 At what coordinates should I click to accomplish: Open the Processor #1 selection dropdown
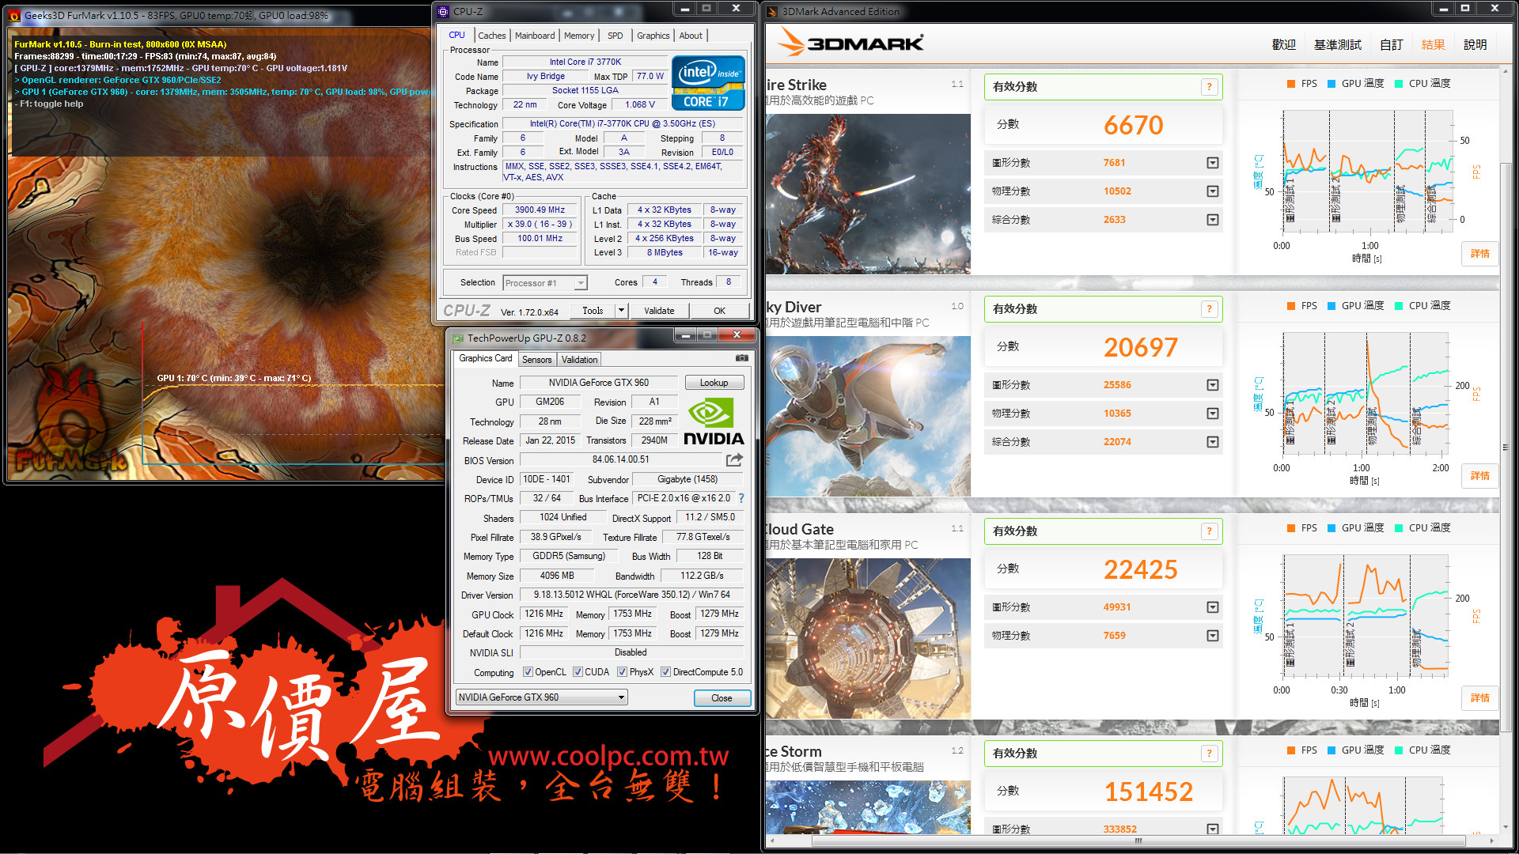coord(545,283)
